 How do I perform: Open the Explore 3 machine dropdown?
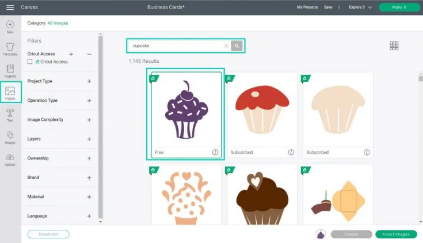point(361,7)
